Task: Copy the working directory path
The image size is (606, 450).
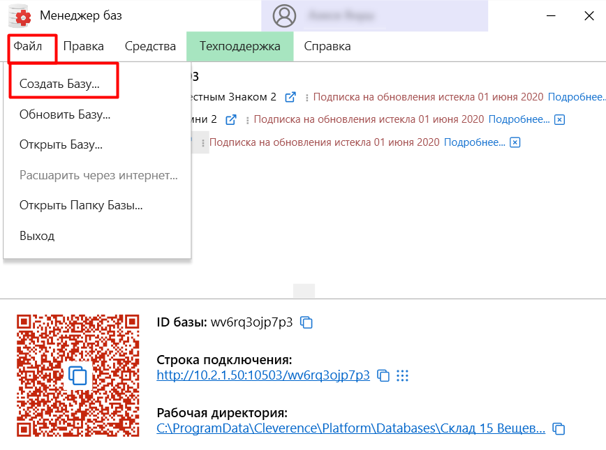Action: pos(558,428)
